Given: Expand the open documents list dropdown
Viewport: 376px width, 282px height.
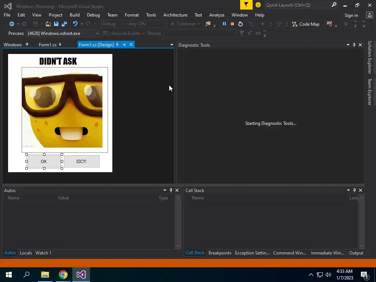Looking at the screenshot, I should (x=172, y=45).
